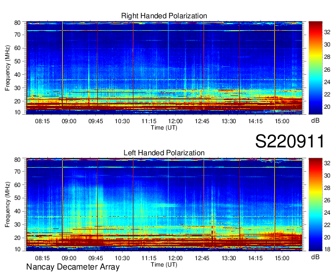Screen dimensions: 336x273
Task: Click the 80 MHz tick of Right Handed plot
Action: pos(17,23)
